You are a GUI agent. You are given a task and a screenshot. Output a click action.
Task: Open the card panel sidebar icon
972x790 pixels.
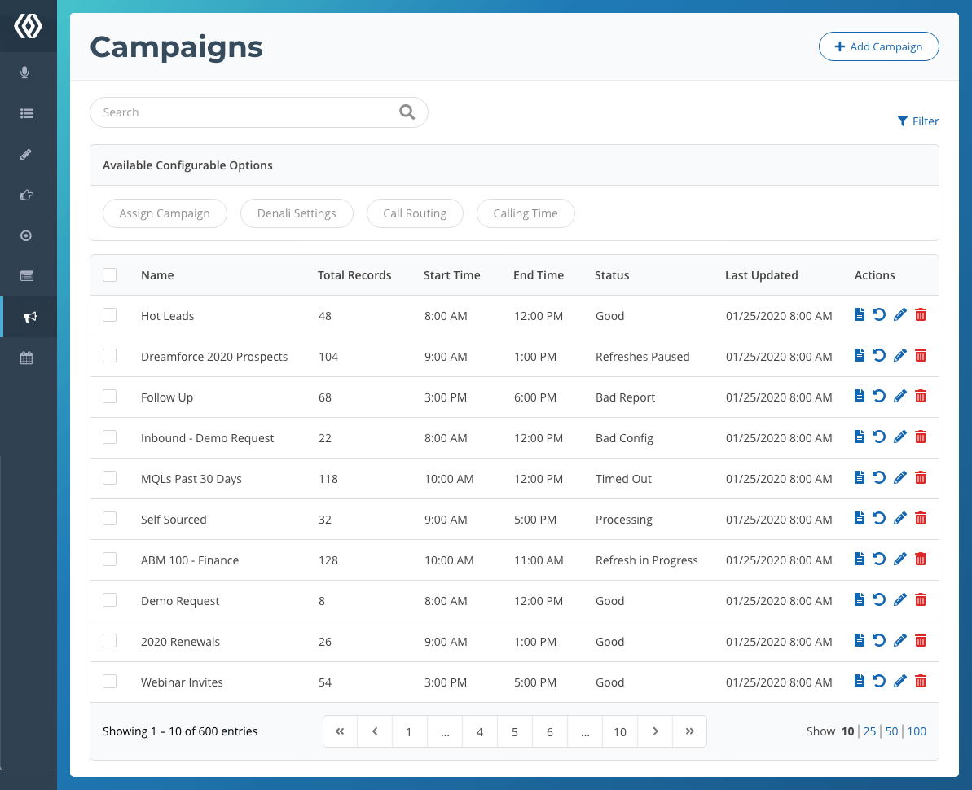tap(27, 276)
